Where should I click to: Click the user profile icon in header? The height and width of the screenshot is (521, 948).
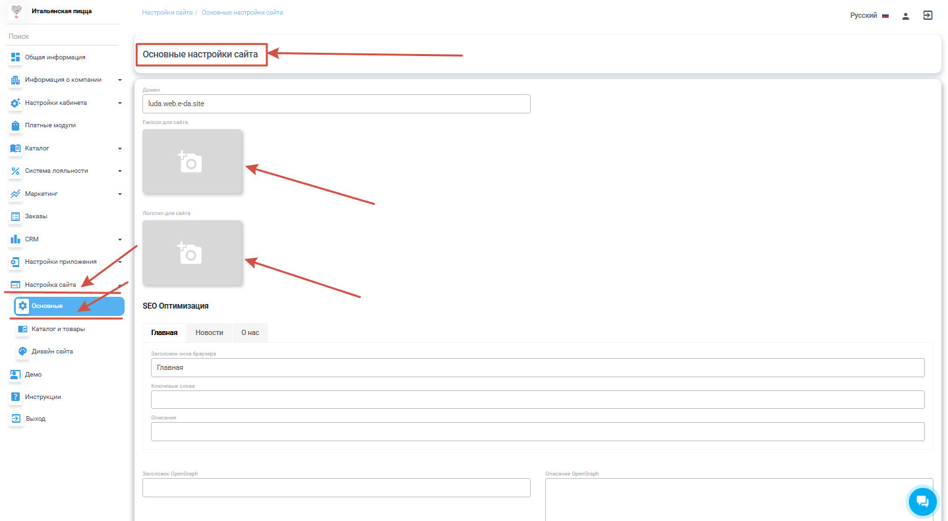[906, 16]
